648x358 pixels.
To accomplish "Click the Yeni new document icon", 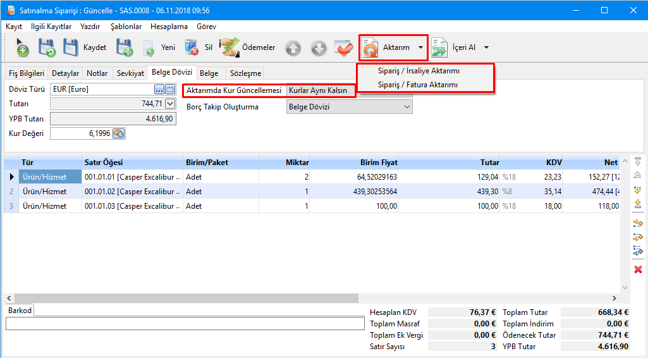I will [149, 48].
